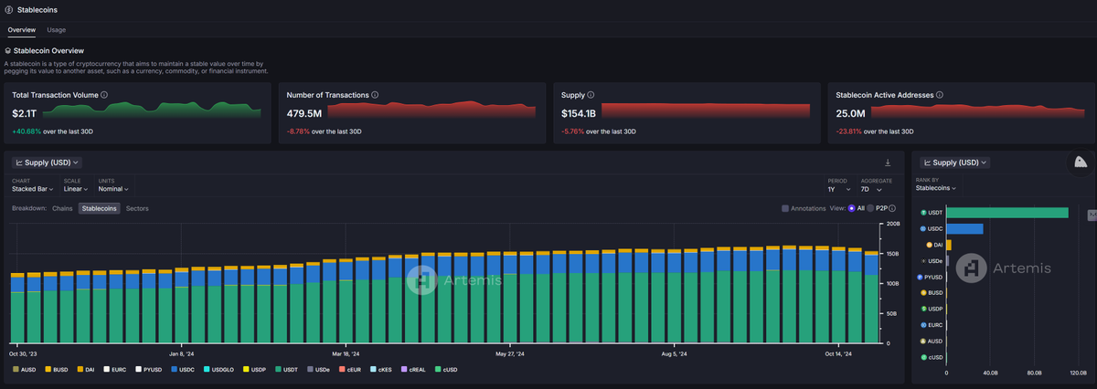Open the Linear scale dropdown
Image resolution: width=1097 pixels, height=389 pixels.
pyautogui.click(x=77, y=189)
